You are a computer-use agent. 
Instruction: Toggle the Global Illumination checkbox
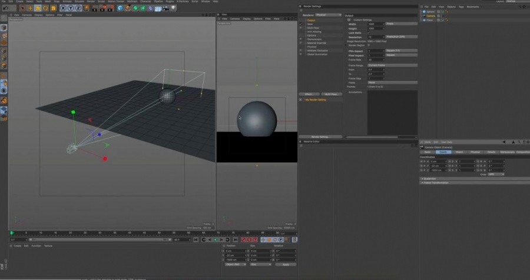click(300, 54)
